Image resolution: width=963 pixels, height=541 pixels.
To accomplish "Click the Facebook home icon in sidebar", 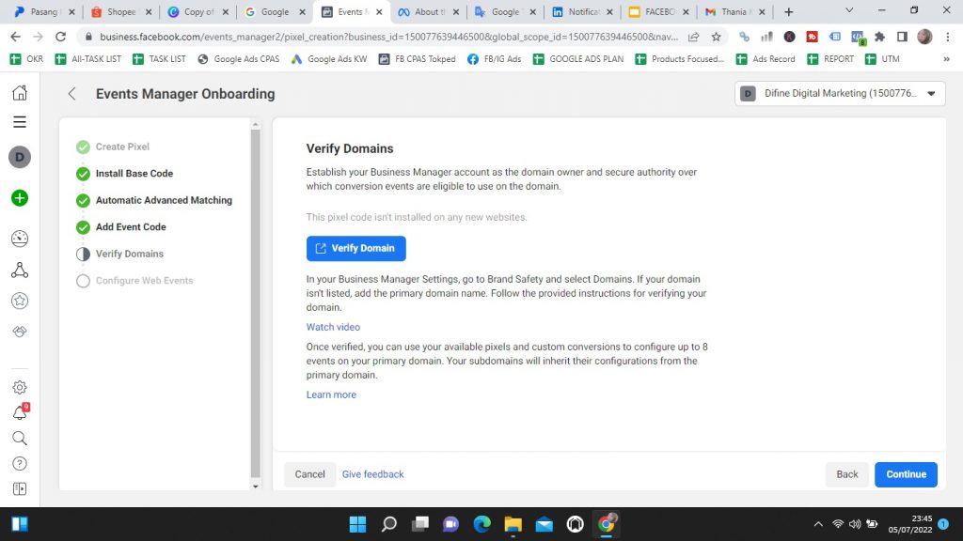I will click(x=19, y=93).
